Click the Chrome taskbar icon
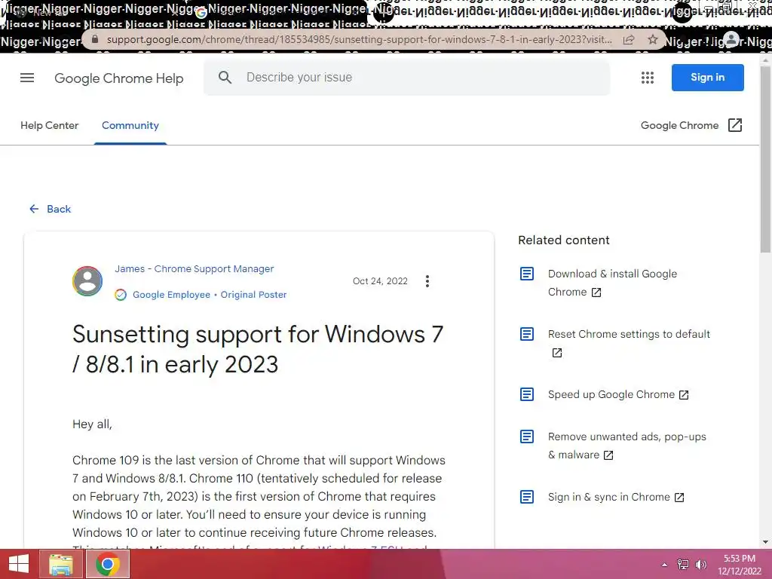The image size is (772, 579). coord(108,564)
